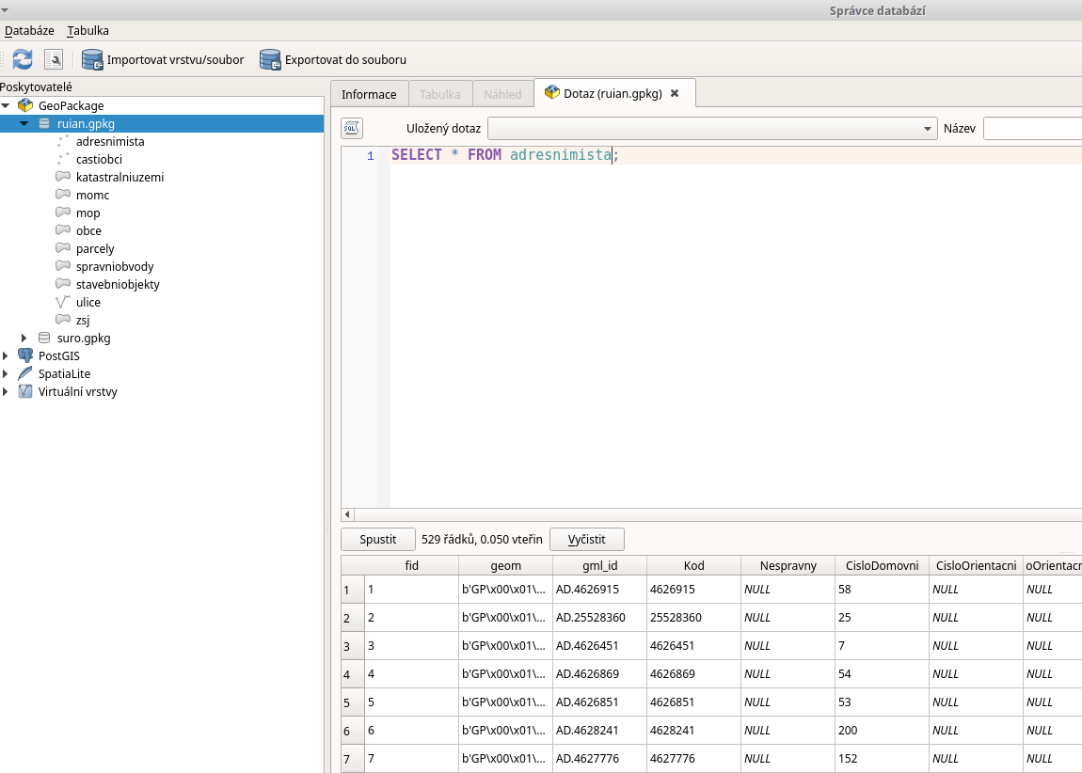1082x773 pixels.
Task: Select the Dotaz (ruian.gpkg) tab
Action: (x=613, y=93)
